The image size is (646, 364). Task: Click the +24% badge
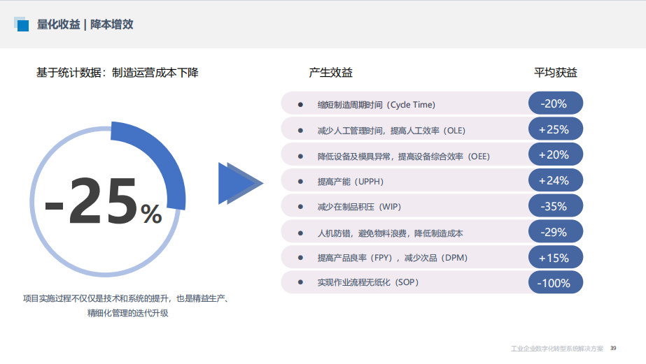555,180
